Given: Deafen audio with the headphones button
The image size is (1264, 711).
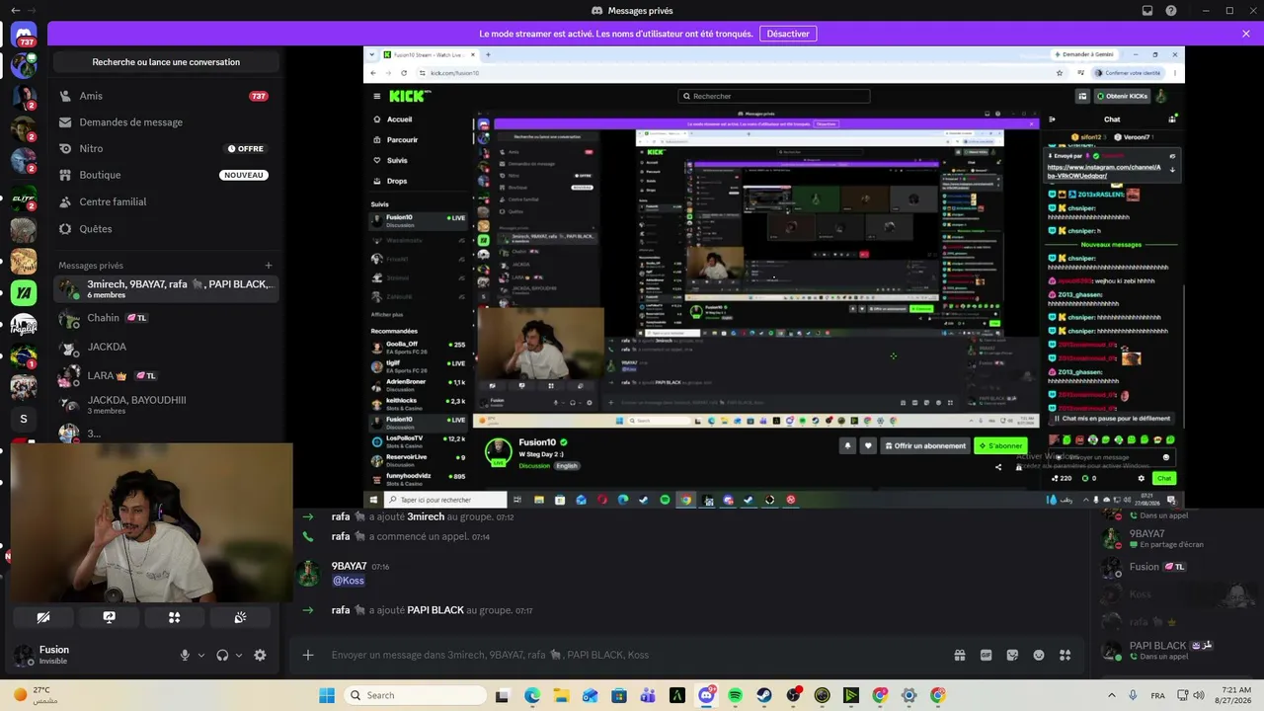Looking at the screenshot, I should click(x=222, y=655).
